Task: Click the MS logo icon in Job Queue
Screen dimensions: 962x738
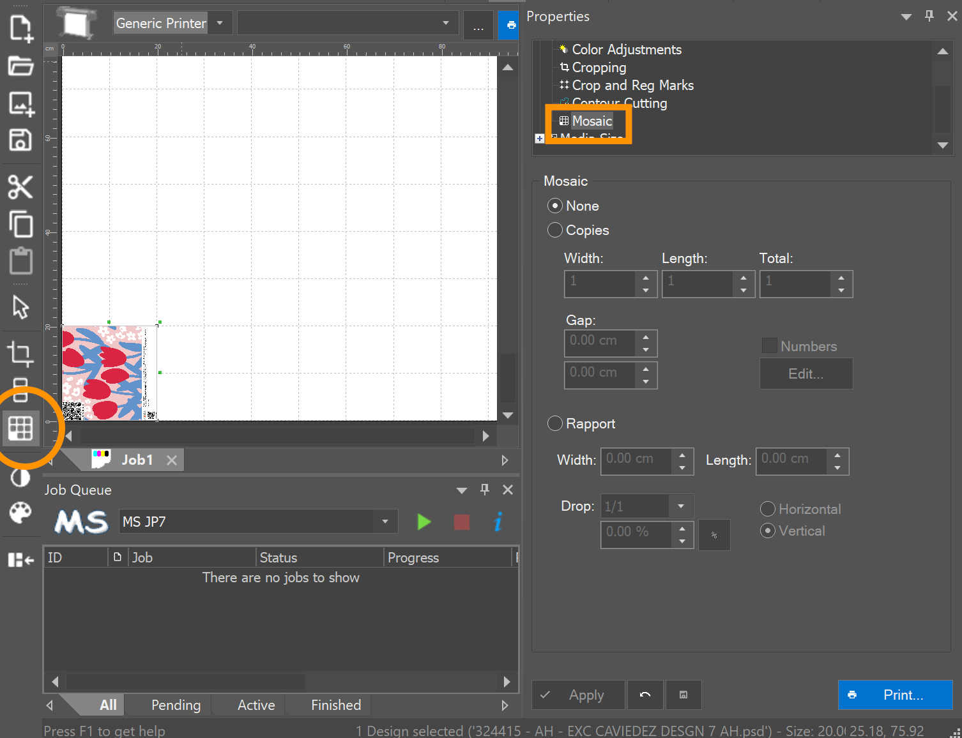Action: [81, 522]
